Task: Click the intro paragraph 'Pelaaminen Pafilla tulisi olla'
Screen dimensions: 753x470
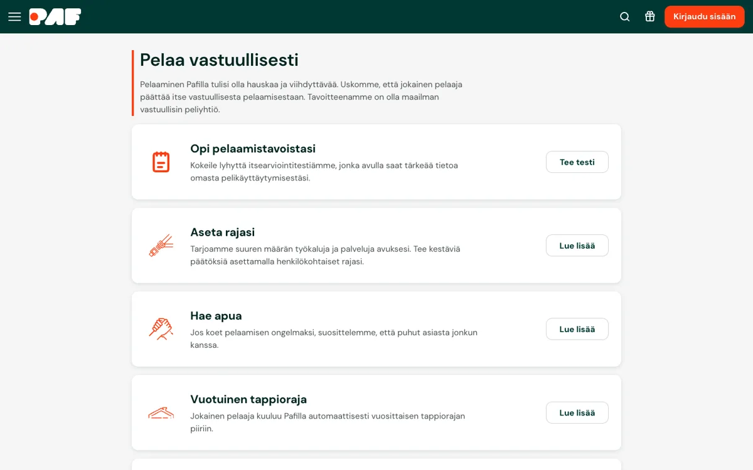Action: pos(301,97)
